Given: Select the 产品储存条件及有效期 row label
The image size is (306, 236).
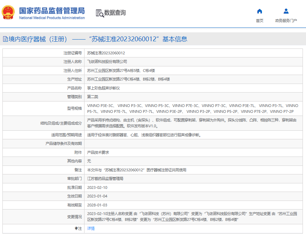Looking at the screenshot, I should tap(64, 143).
